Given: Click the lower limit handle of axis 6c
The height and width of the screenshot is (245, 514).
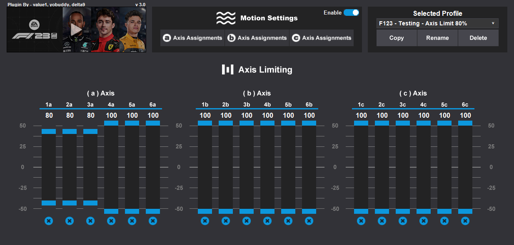Looking at the screenshot, I should (465, 211).
